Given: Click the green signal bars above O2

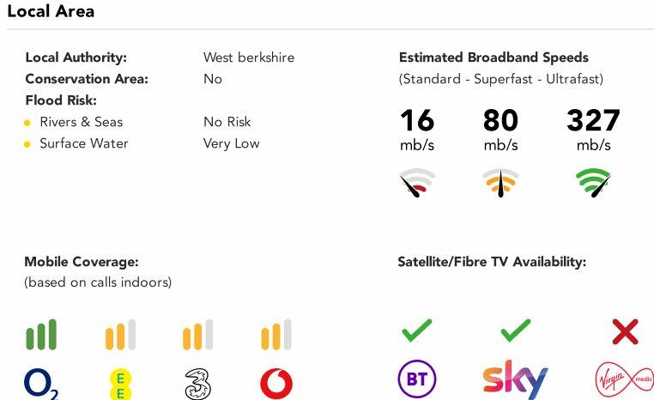Looking at the screenshot, I should (41, 335).
